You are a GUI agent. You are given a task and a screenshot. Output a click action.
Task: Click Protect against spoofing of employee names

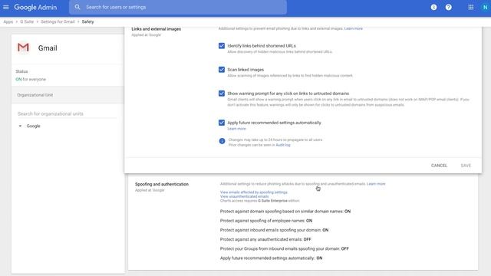(266, 221)
